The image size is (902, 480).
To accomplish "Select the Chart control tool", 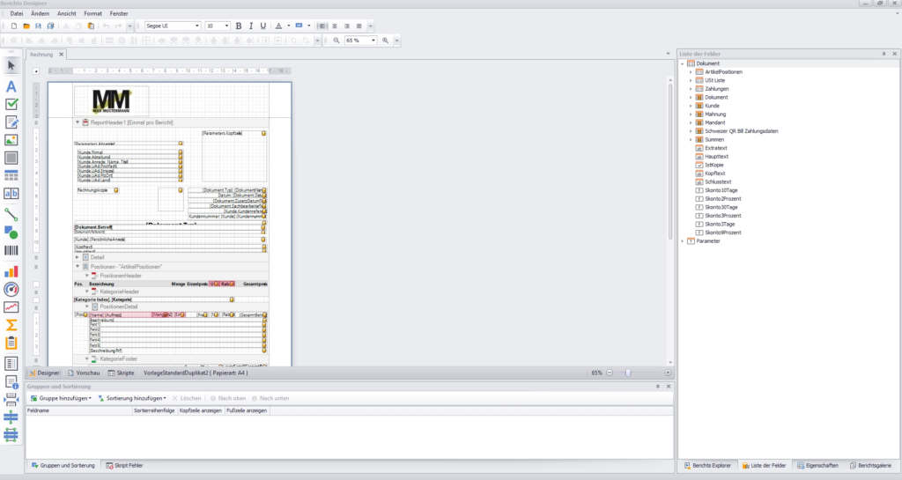I will click(11, 272).
